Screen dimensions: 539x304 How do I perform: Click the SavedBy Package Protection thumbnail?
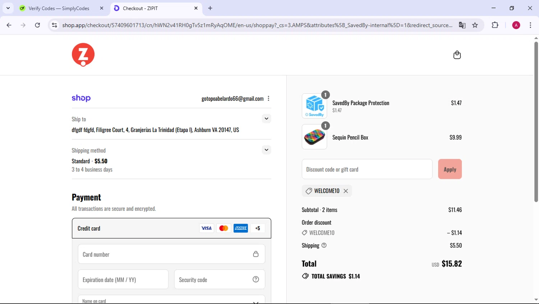314,106
